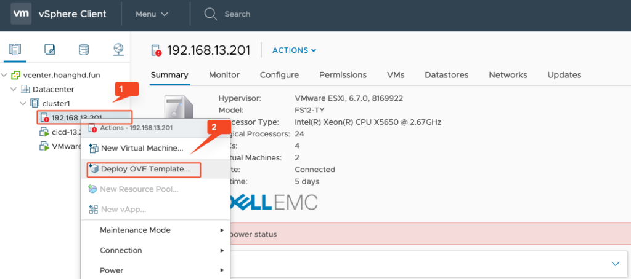
Task: Click the server thumbnail image
Action: point(179,108)
